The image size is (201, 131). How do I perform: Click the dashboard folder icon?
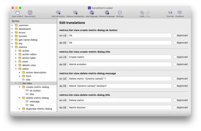point(16,29)
